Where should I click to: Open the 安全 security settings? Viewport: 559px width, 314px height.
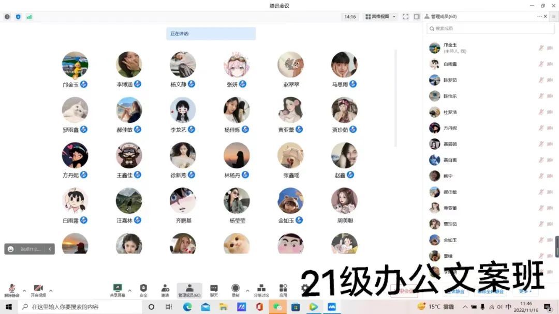point(143,290)
